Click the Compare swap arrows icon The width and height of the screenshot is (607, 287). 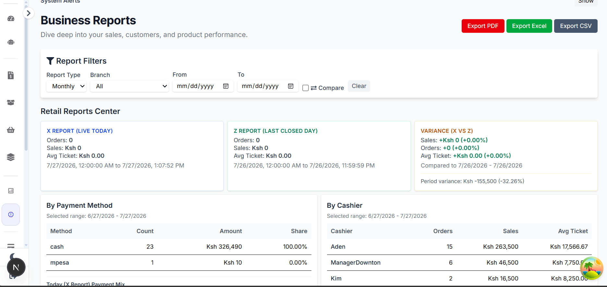pos(314,88)
